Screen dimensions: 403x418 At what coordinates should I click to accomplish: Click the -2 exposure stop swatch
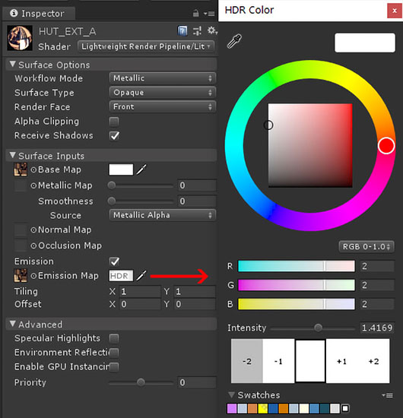pyautogui.click(x=247, y=361)
